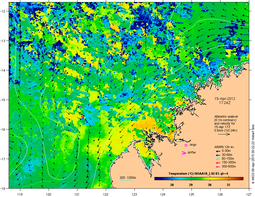This screenshot has height=197, width=255.
Task: Click the '30-80m' depth label
Action: coord(227,155)
